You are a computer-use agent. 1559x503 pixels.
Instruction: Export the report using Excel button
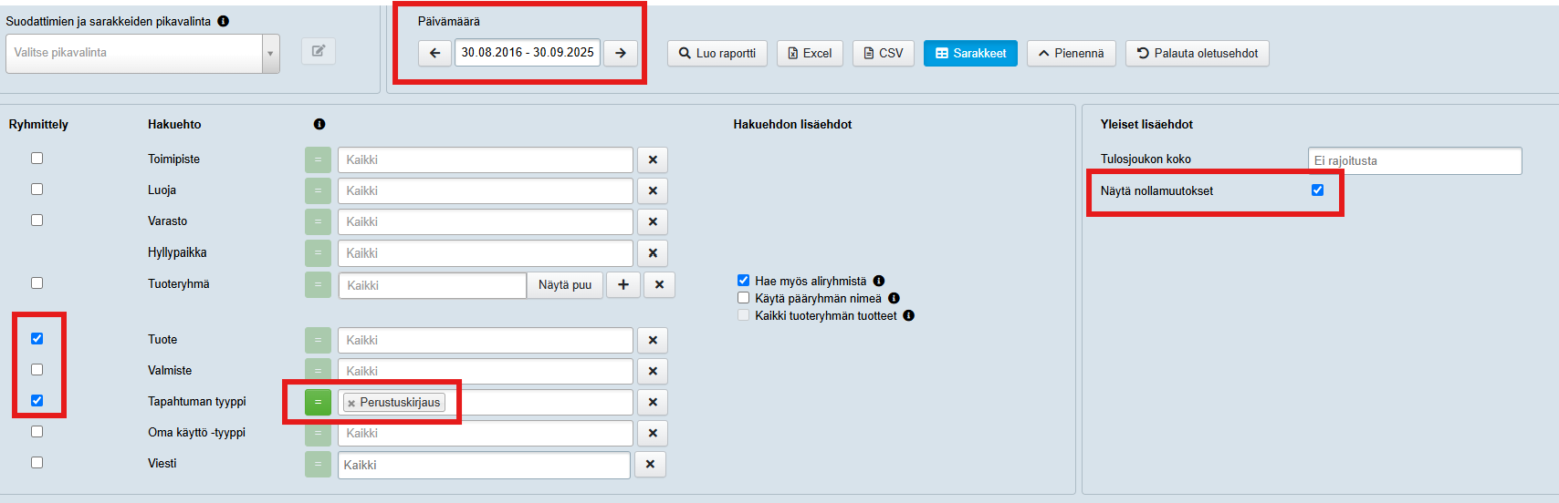810,53
